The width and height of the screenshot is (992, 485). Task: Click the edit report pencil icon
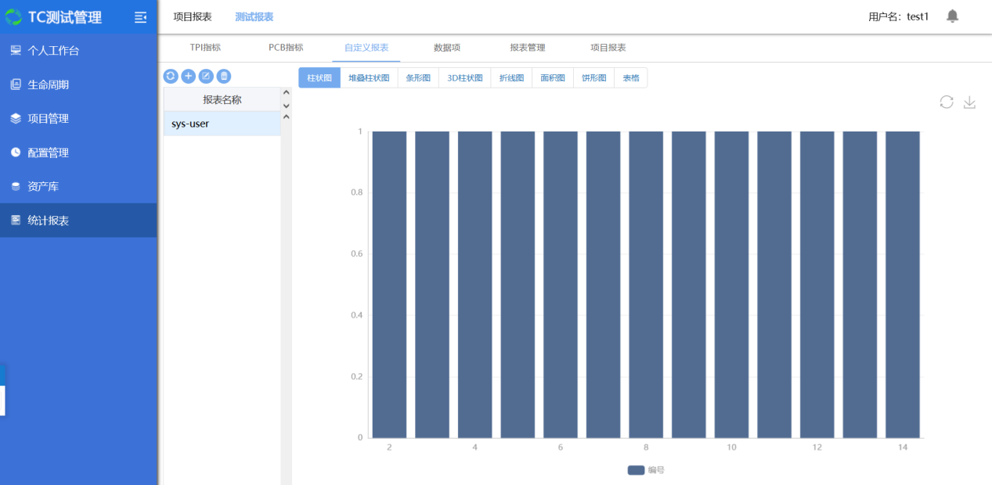click(x=206, y=76)
